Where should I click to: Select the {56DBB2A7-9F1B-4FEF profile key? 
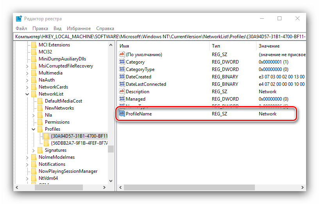79,143
